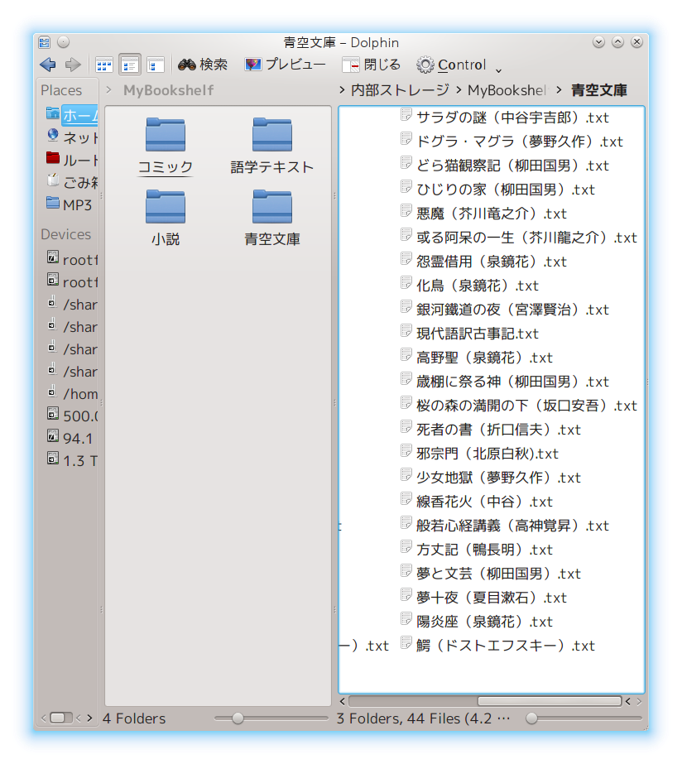Image resolution: width=682 pixels, height=764 pixels.
Task: Select file 高野聖（泉鏡花）.txt
Action: click(477, 358)
